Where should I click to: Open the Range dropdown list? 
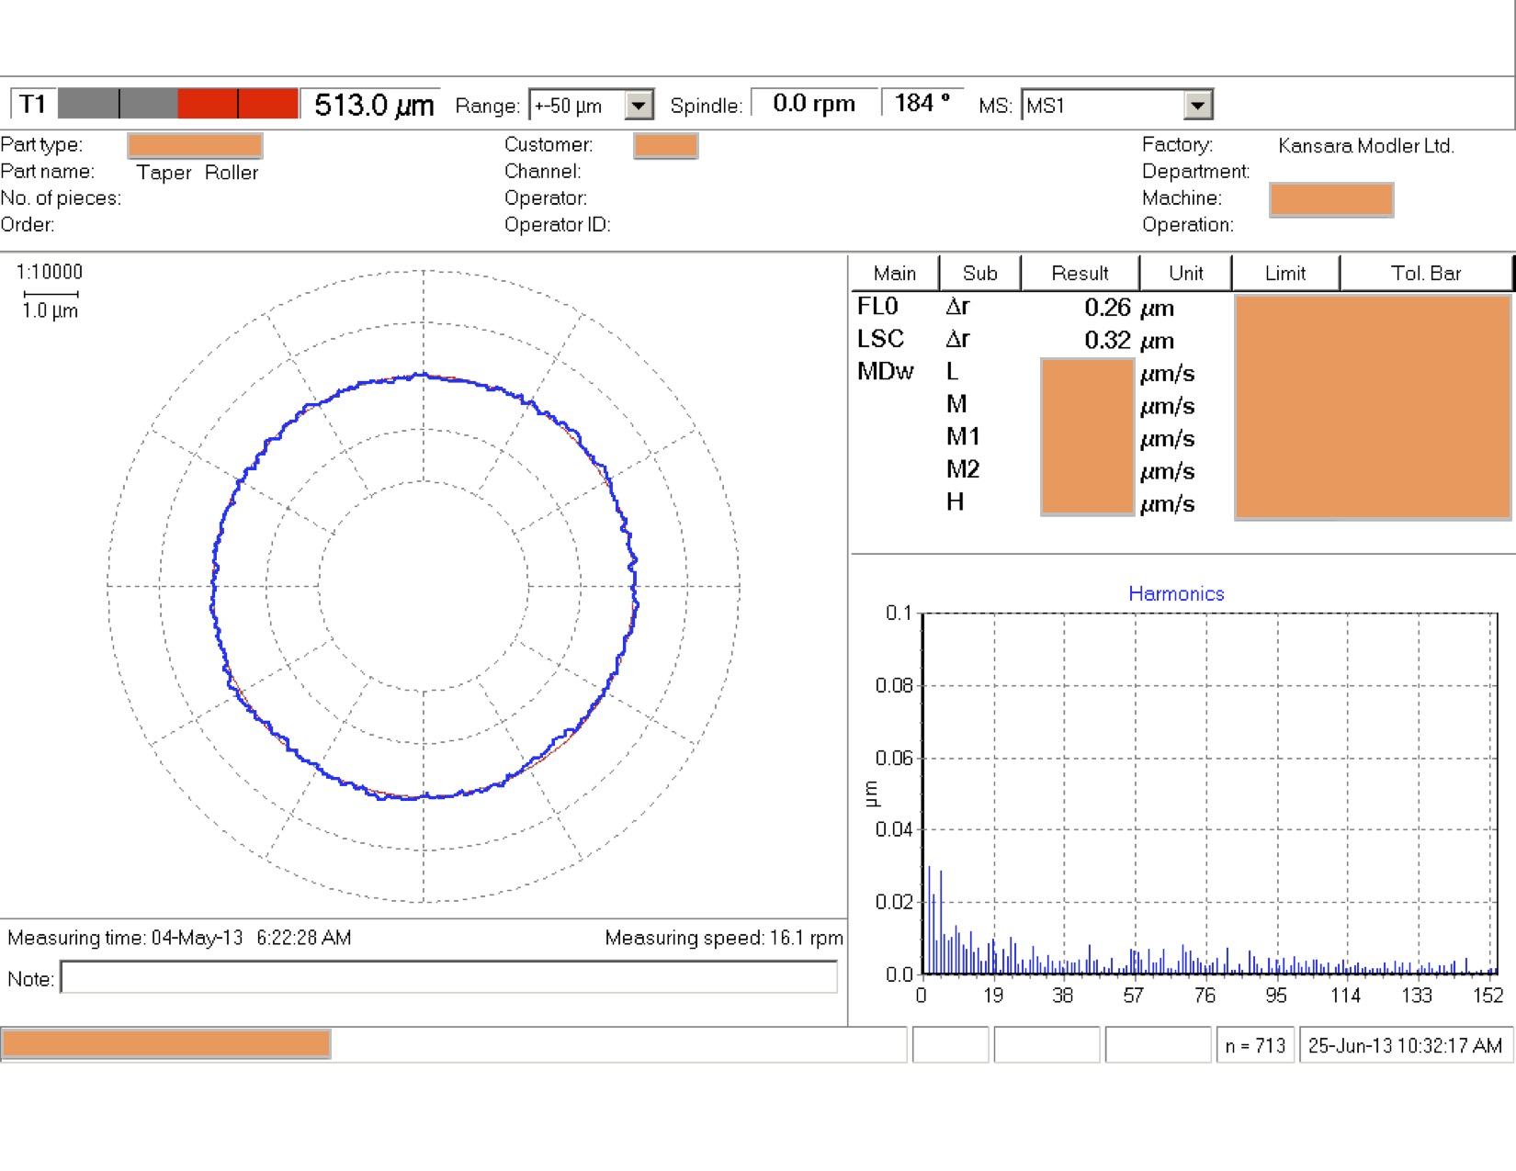639,106
